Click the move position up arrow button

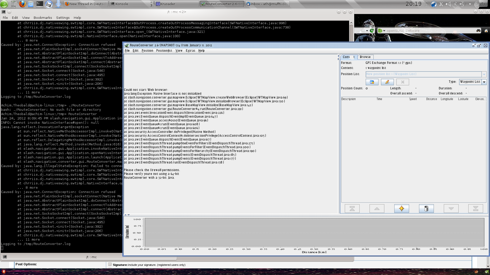coord(377,209)
